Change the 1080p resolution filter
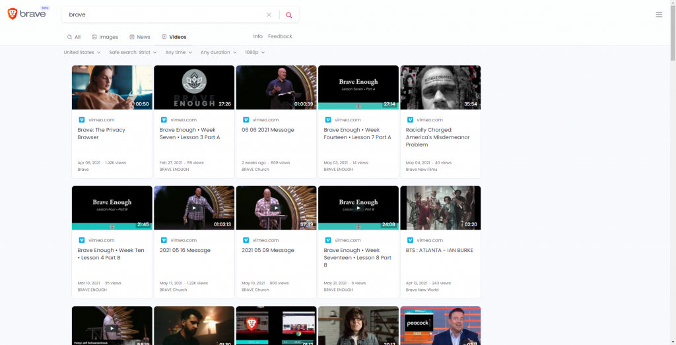 pyautogui.click(x=254, y=52)
